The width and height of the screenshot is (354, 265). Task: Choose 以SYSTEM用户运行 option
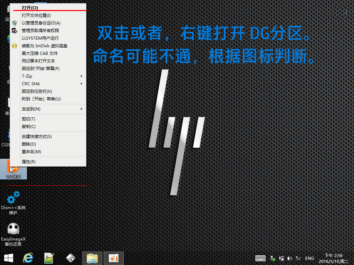pyautogui.click(x=48, y=38)
